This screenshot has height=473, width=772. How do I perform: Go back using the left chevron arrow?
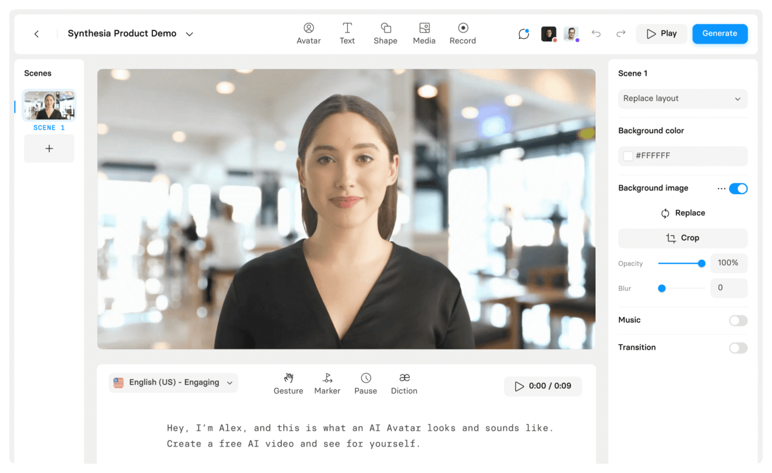tap(36, 34)
